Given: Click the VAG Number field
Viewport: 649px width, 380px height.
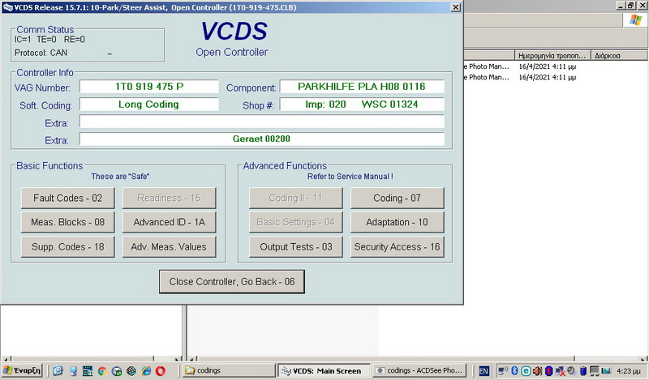Looking at the screenshot, I should (x=149, y=87).
